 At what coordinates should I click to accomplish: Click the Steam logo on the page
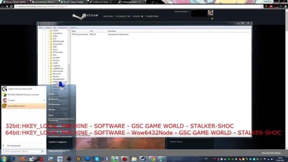pyautogui.click(x=85, y=16)
